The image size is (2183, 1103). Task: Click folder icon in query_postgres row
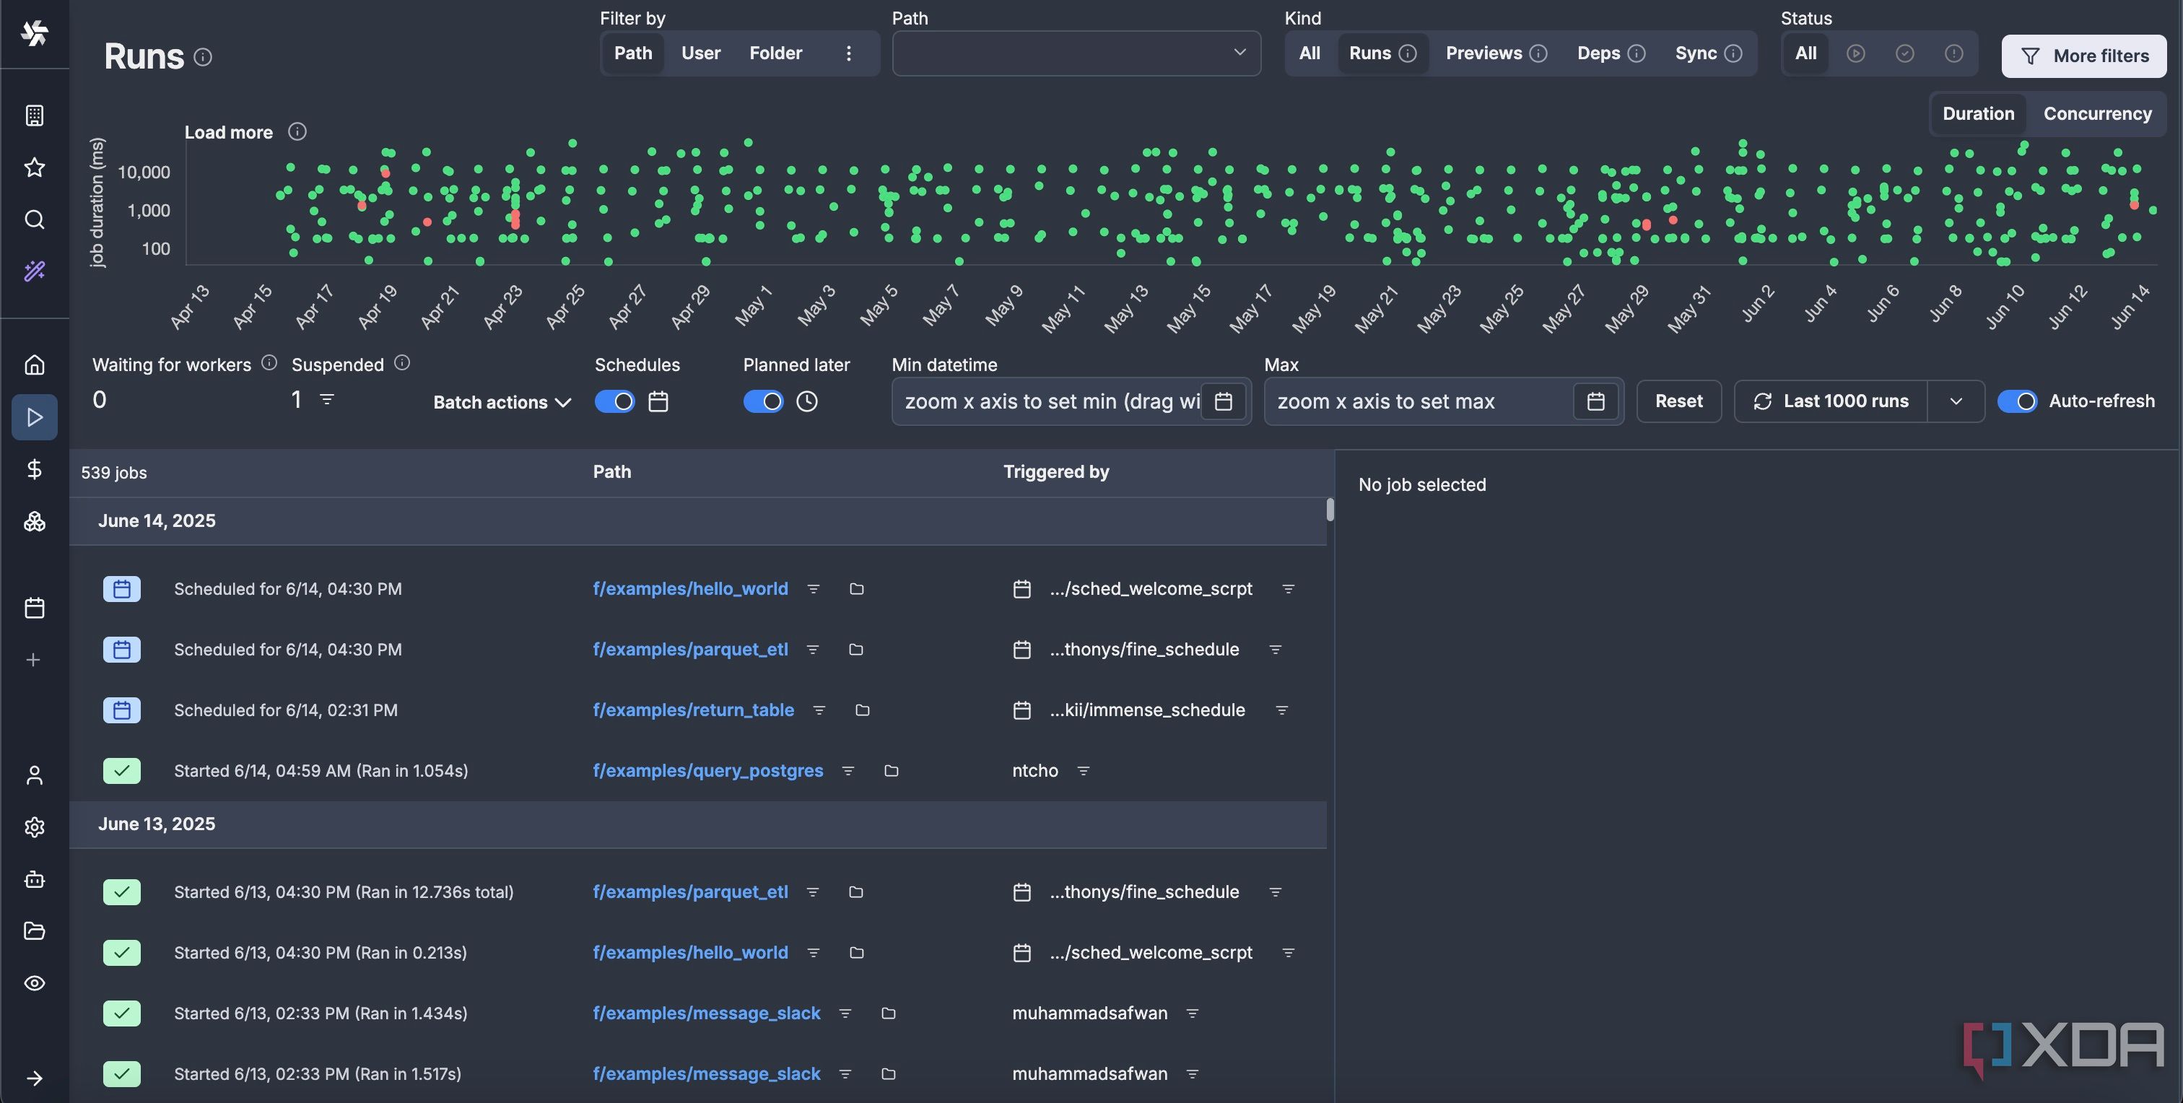point(892,771)
